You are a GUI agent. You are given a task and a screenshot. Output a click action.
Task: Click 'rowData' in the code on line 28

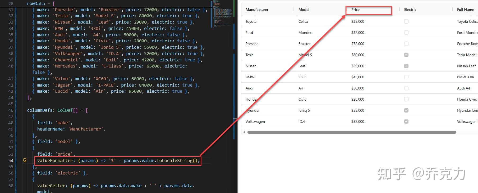tap(36, 4)
